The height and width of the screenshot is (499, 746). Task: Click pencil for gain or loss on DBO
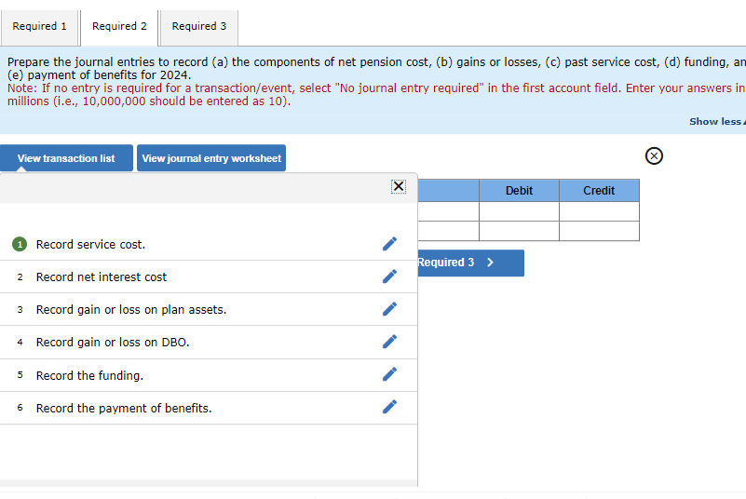coord(389,342)
